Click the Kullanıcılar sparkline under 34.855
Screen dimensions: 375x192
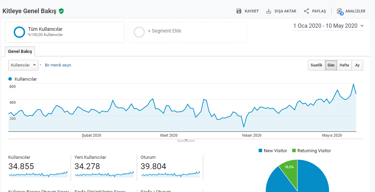(38, 174)
